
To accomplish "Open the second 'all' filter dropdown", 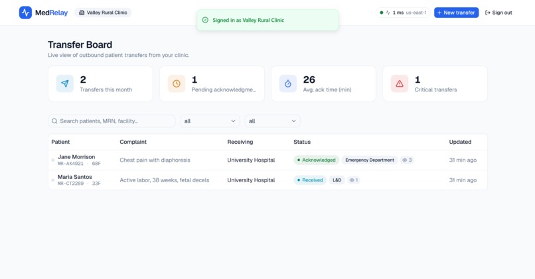I will click(272, 121).
